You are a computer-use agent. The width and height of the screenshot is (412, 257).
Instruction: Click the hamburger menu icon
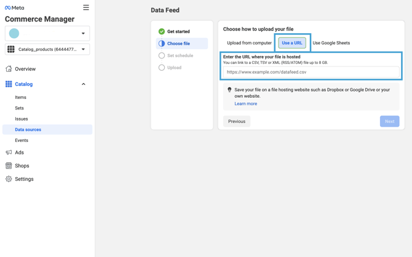pyautogui.click(x=86, y=8)
